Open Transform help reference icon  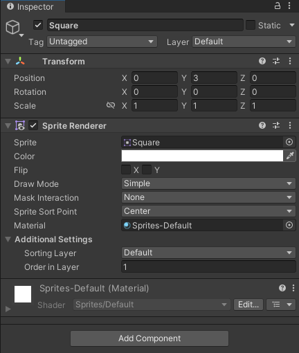tap(262, 61)
